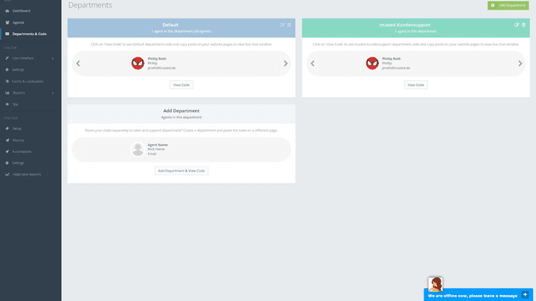Click the trusted Kundensupport header title
The width and height of the screenshot is (536, 301).
[x=405, y=25]
